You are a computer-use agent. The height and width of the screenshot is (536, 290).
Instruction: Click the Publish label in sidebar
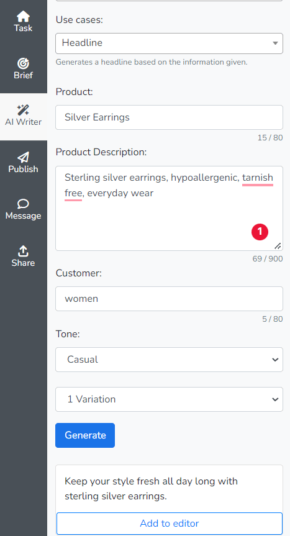coord(23,169)
